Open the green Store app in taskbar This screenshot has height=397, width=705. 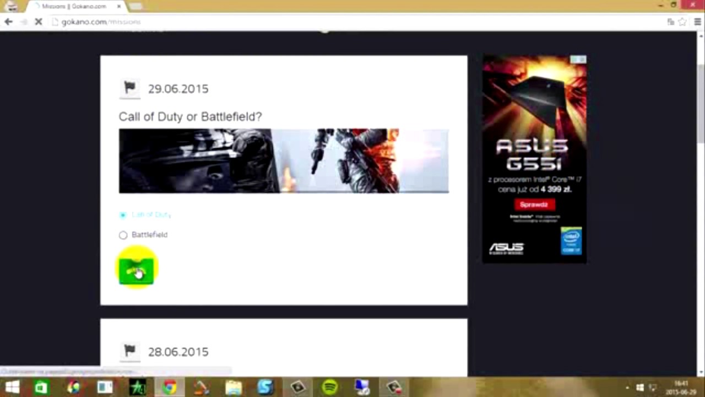coord(41,388)
